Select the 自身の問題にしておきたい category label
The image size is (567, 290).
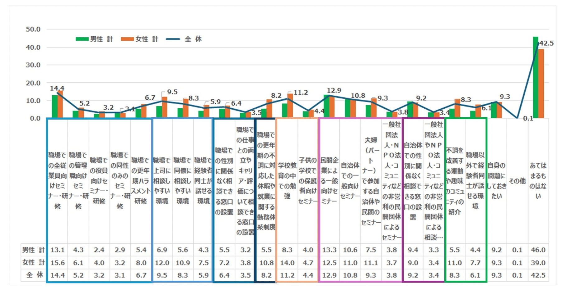[496, 181]
